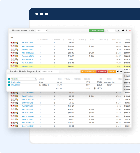Click the magnifier icon in the Customer search box
Screen dimensions: 140x153
[x=36, y=79]
